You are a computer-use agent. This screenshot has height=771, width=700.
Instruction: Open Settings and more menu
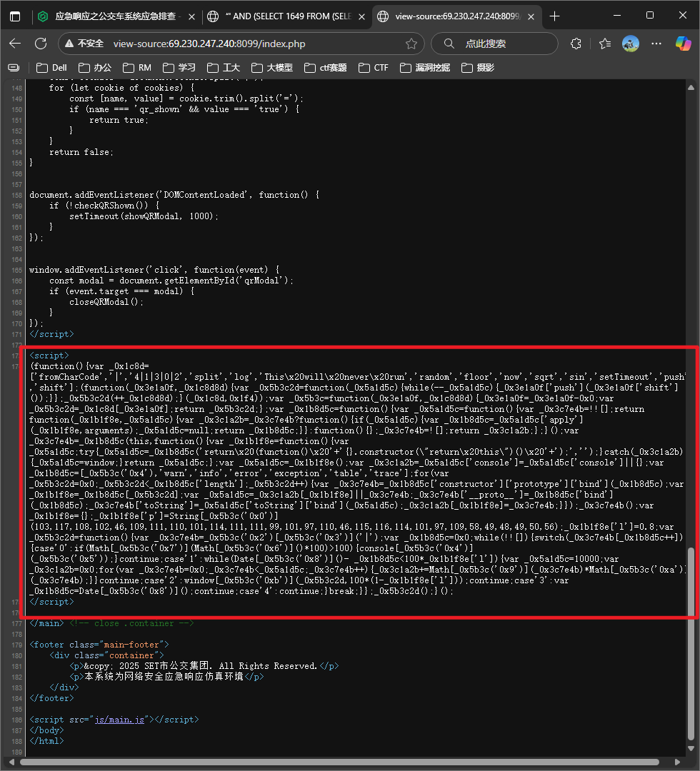tap(656, 44)
